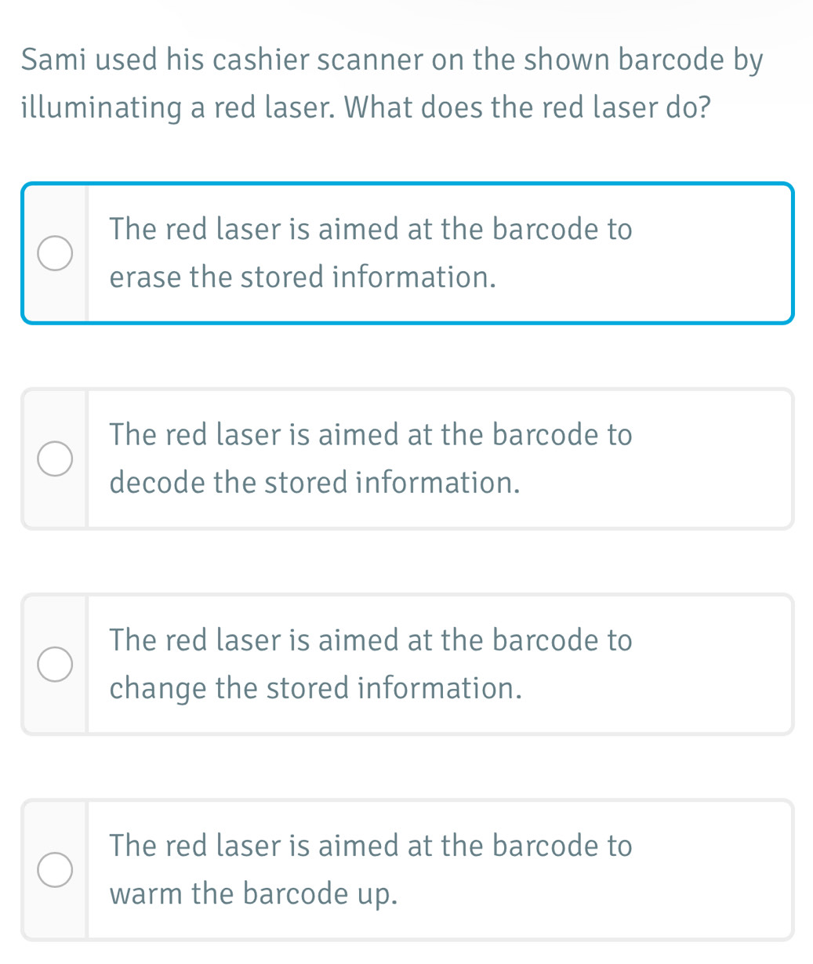
Task: Click 'The red laser is aimed' in the change answer
Action: tap(268, 640)
